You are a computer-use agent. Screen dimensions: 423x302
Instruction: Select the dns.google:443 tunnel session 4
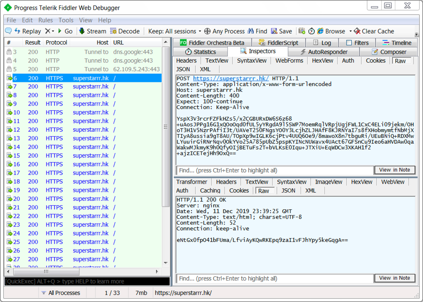[x=83, y=61]
